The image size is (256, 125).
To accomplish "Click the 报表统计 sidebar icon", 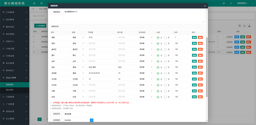I will [3, 70].
